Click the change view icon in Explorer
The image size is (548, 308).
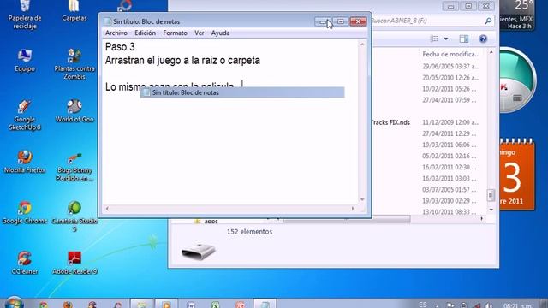click(x=434, y=38)
